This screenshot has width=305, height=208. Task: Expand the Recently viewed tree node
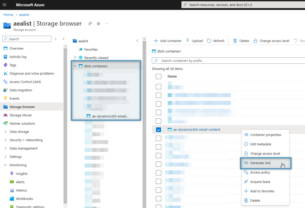coord(75,58)
